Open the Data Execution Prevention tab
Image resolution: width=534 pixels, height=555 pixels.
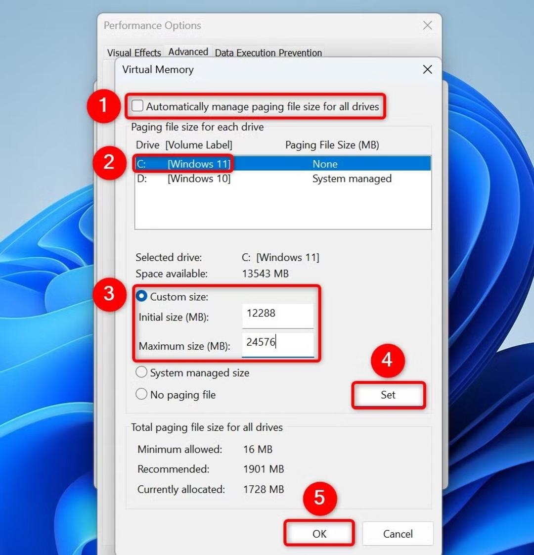pos(268,53)
